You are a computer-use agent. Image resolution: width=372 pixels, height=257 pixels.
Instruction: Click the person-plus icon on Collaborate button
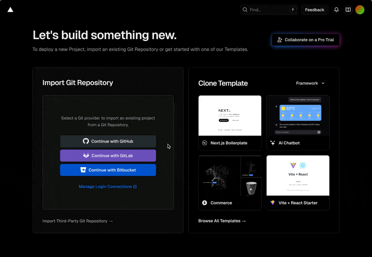[x=280, y=40]
